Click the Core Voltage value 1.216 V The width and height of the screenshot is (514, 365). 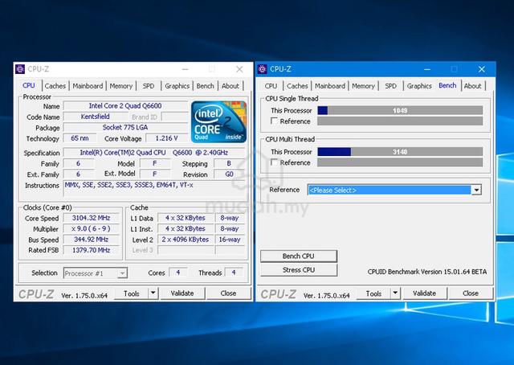[x=166, y=138]
